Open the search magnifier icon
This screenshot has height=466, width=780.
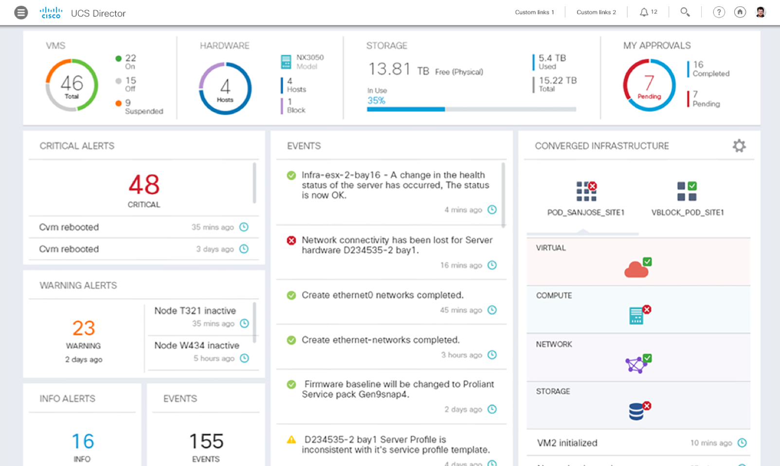pos(685,12)
